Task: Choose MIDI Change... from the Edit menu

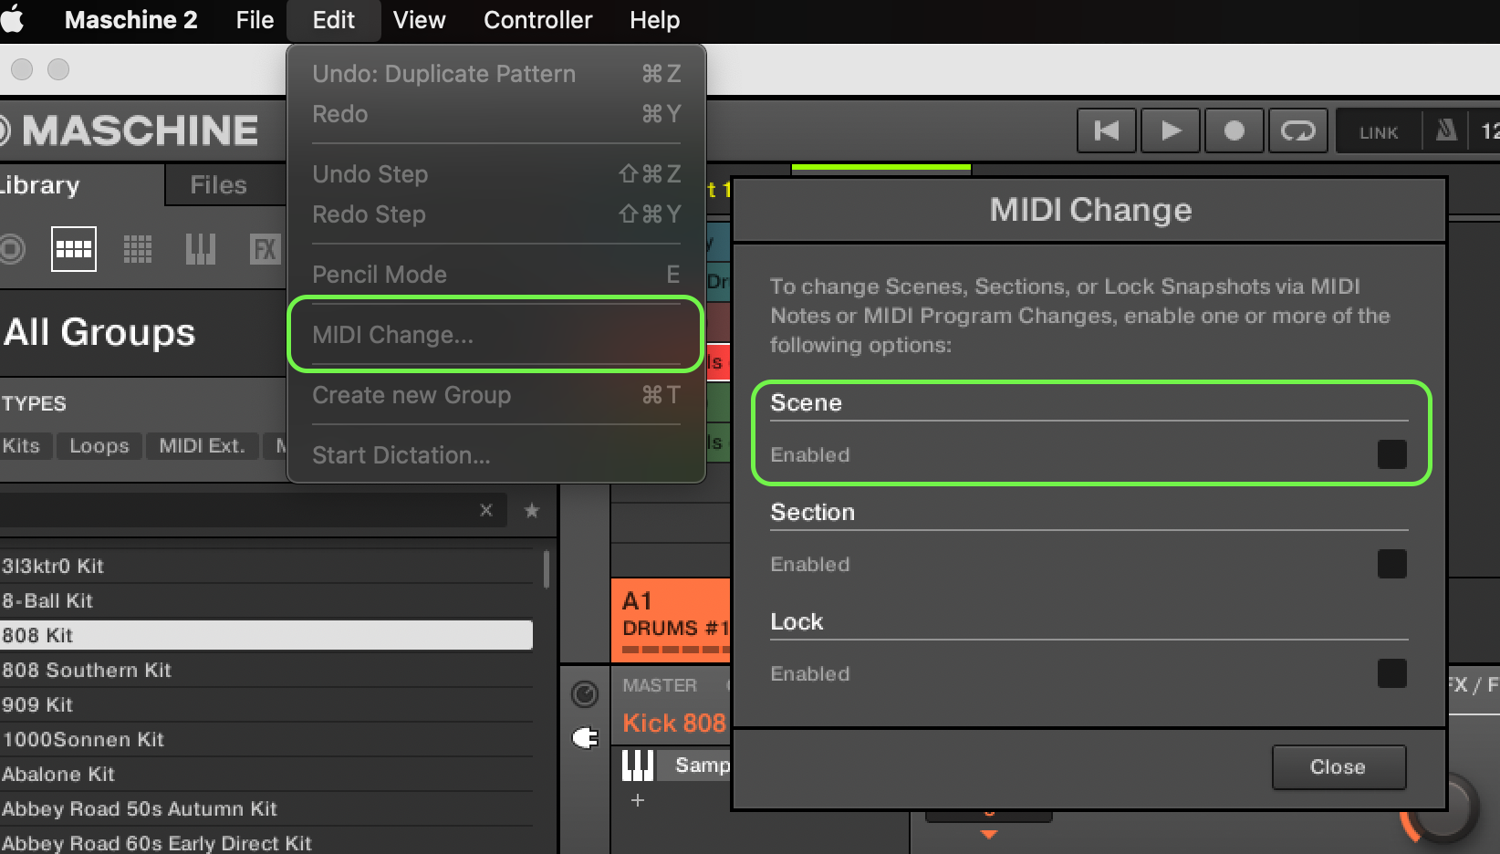Action: 393,335
